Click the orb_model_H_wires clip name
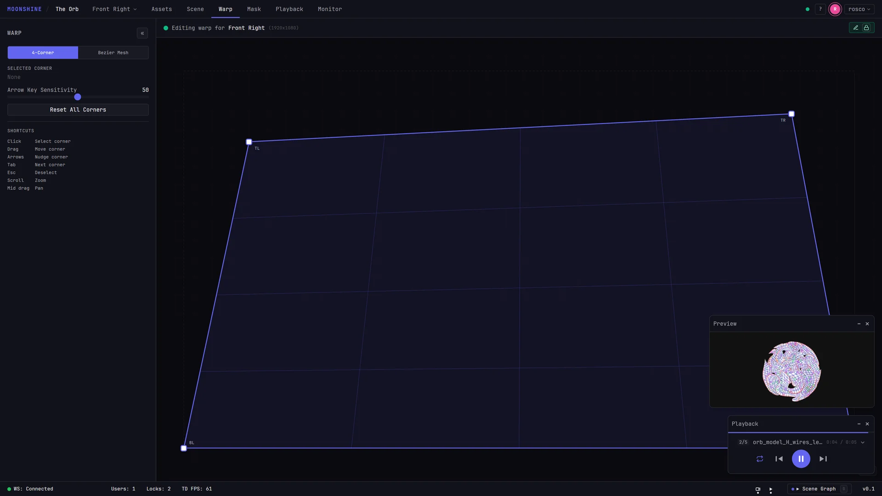Screen dimensions: 882x496 tap(787, 442)
